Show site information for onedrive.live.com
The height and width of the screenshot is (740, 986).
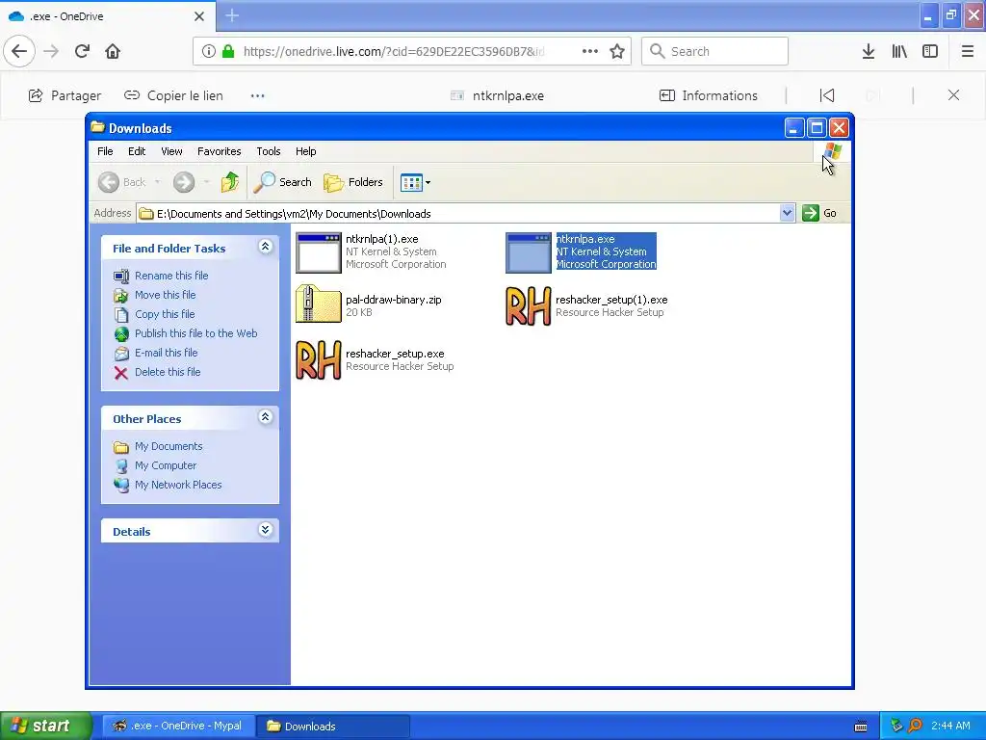point(209,51)
